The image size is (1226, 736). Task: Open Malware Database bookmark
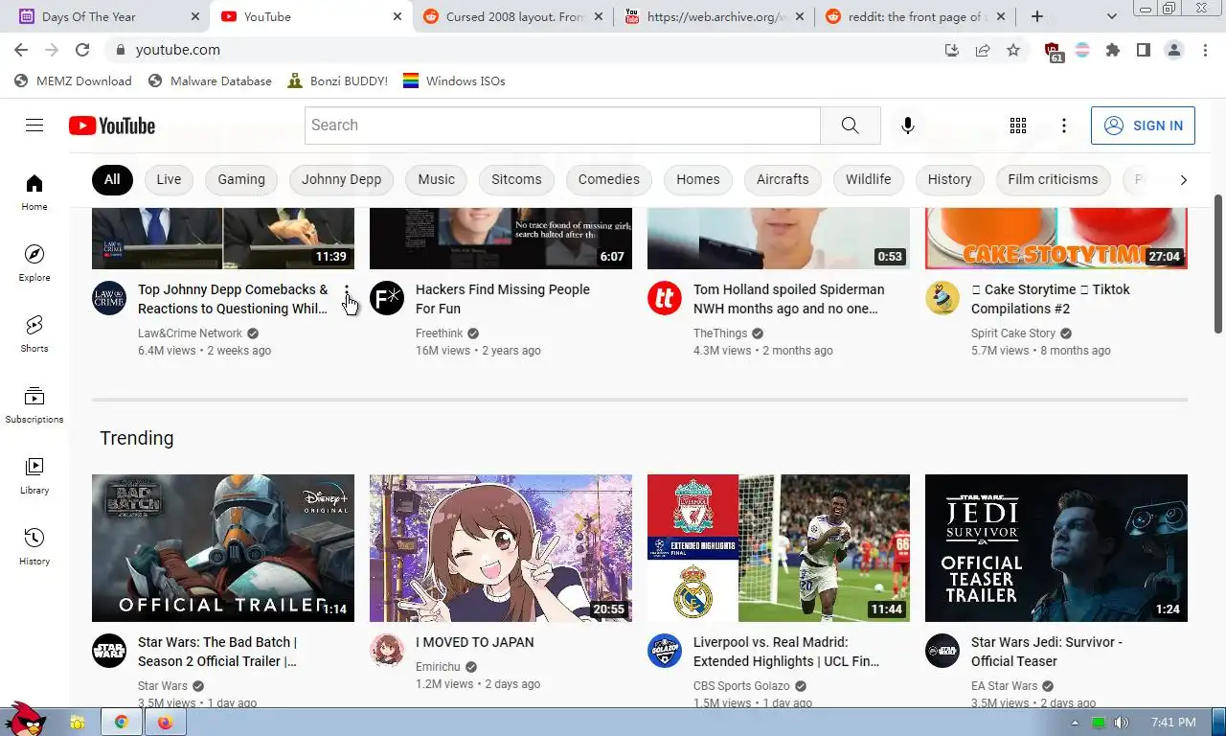tap(210, 81)
